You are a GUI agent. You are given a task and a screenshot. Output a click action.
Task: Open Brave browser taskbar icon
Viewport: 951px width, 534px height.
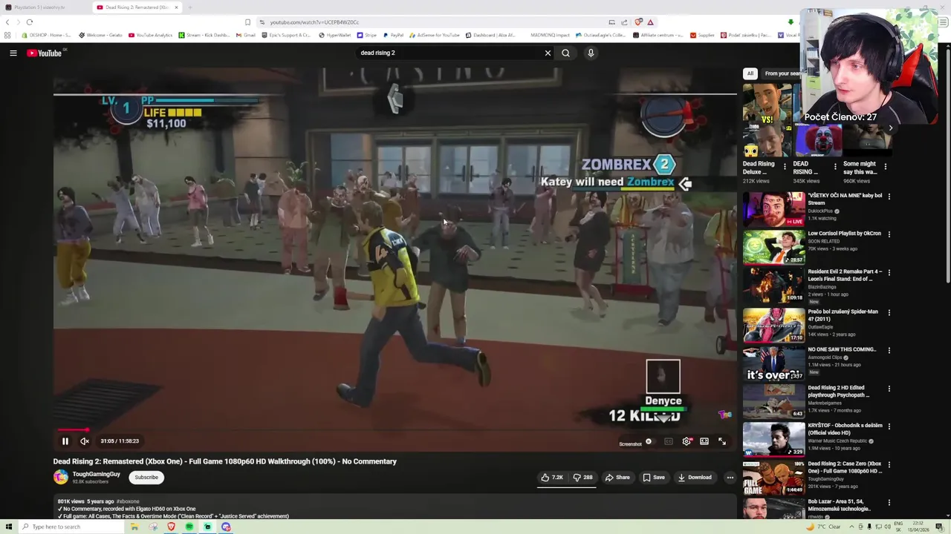pyautogui.click(x=171, y=527)
